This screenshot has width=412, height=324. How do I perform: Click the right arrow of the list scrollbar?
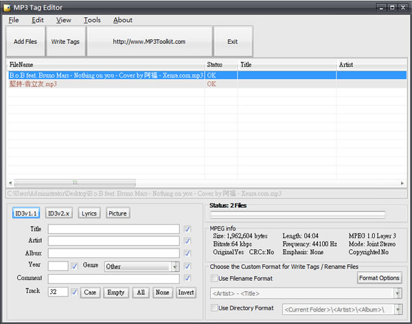click(402, 183)
